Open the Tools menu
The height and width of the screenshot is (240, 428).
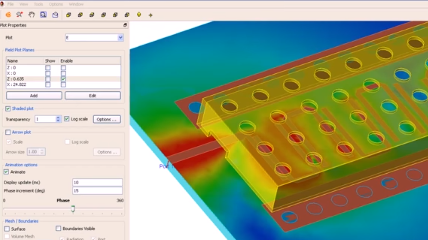click(38, 4)
